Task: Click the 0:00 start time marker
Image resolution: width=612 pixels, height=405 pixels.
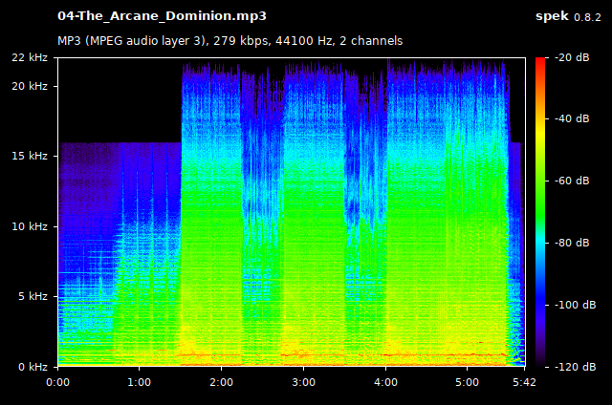Action: (57, 381)
